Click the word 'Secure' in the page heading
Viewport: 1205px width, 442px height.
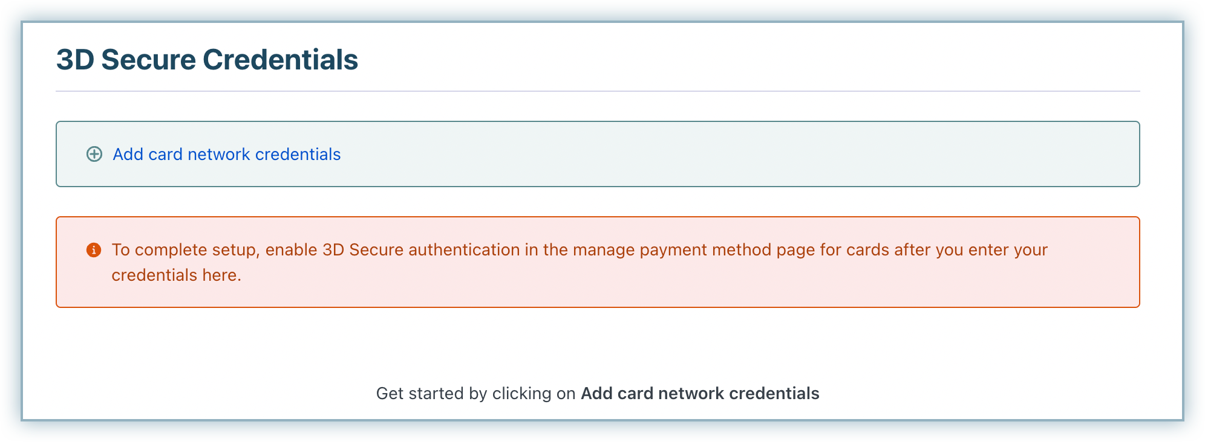pyautogui.click(x=149, y=60)
